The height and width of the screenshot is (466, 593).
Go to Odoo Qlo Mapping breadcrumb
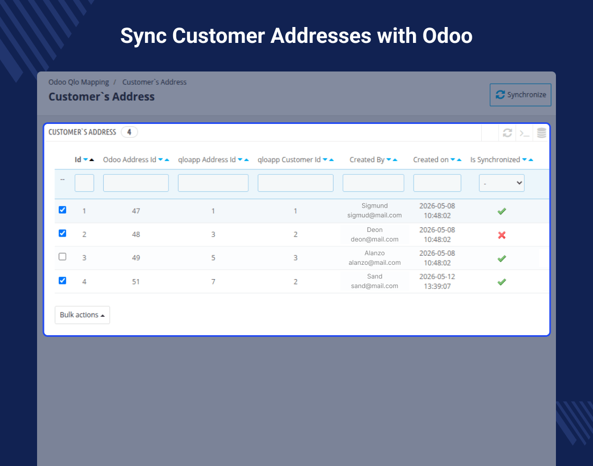pyautogui.click(x=79, y=82)
